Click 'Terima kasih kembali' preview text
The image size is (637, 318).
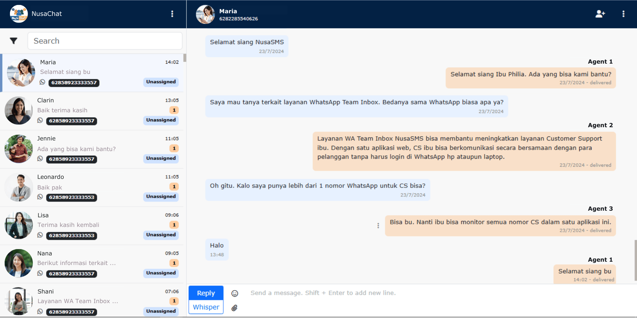pos(68,225)
